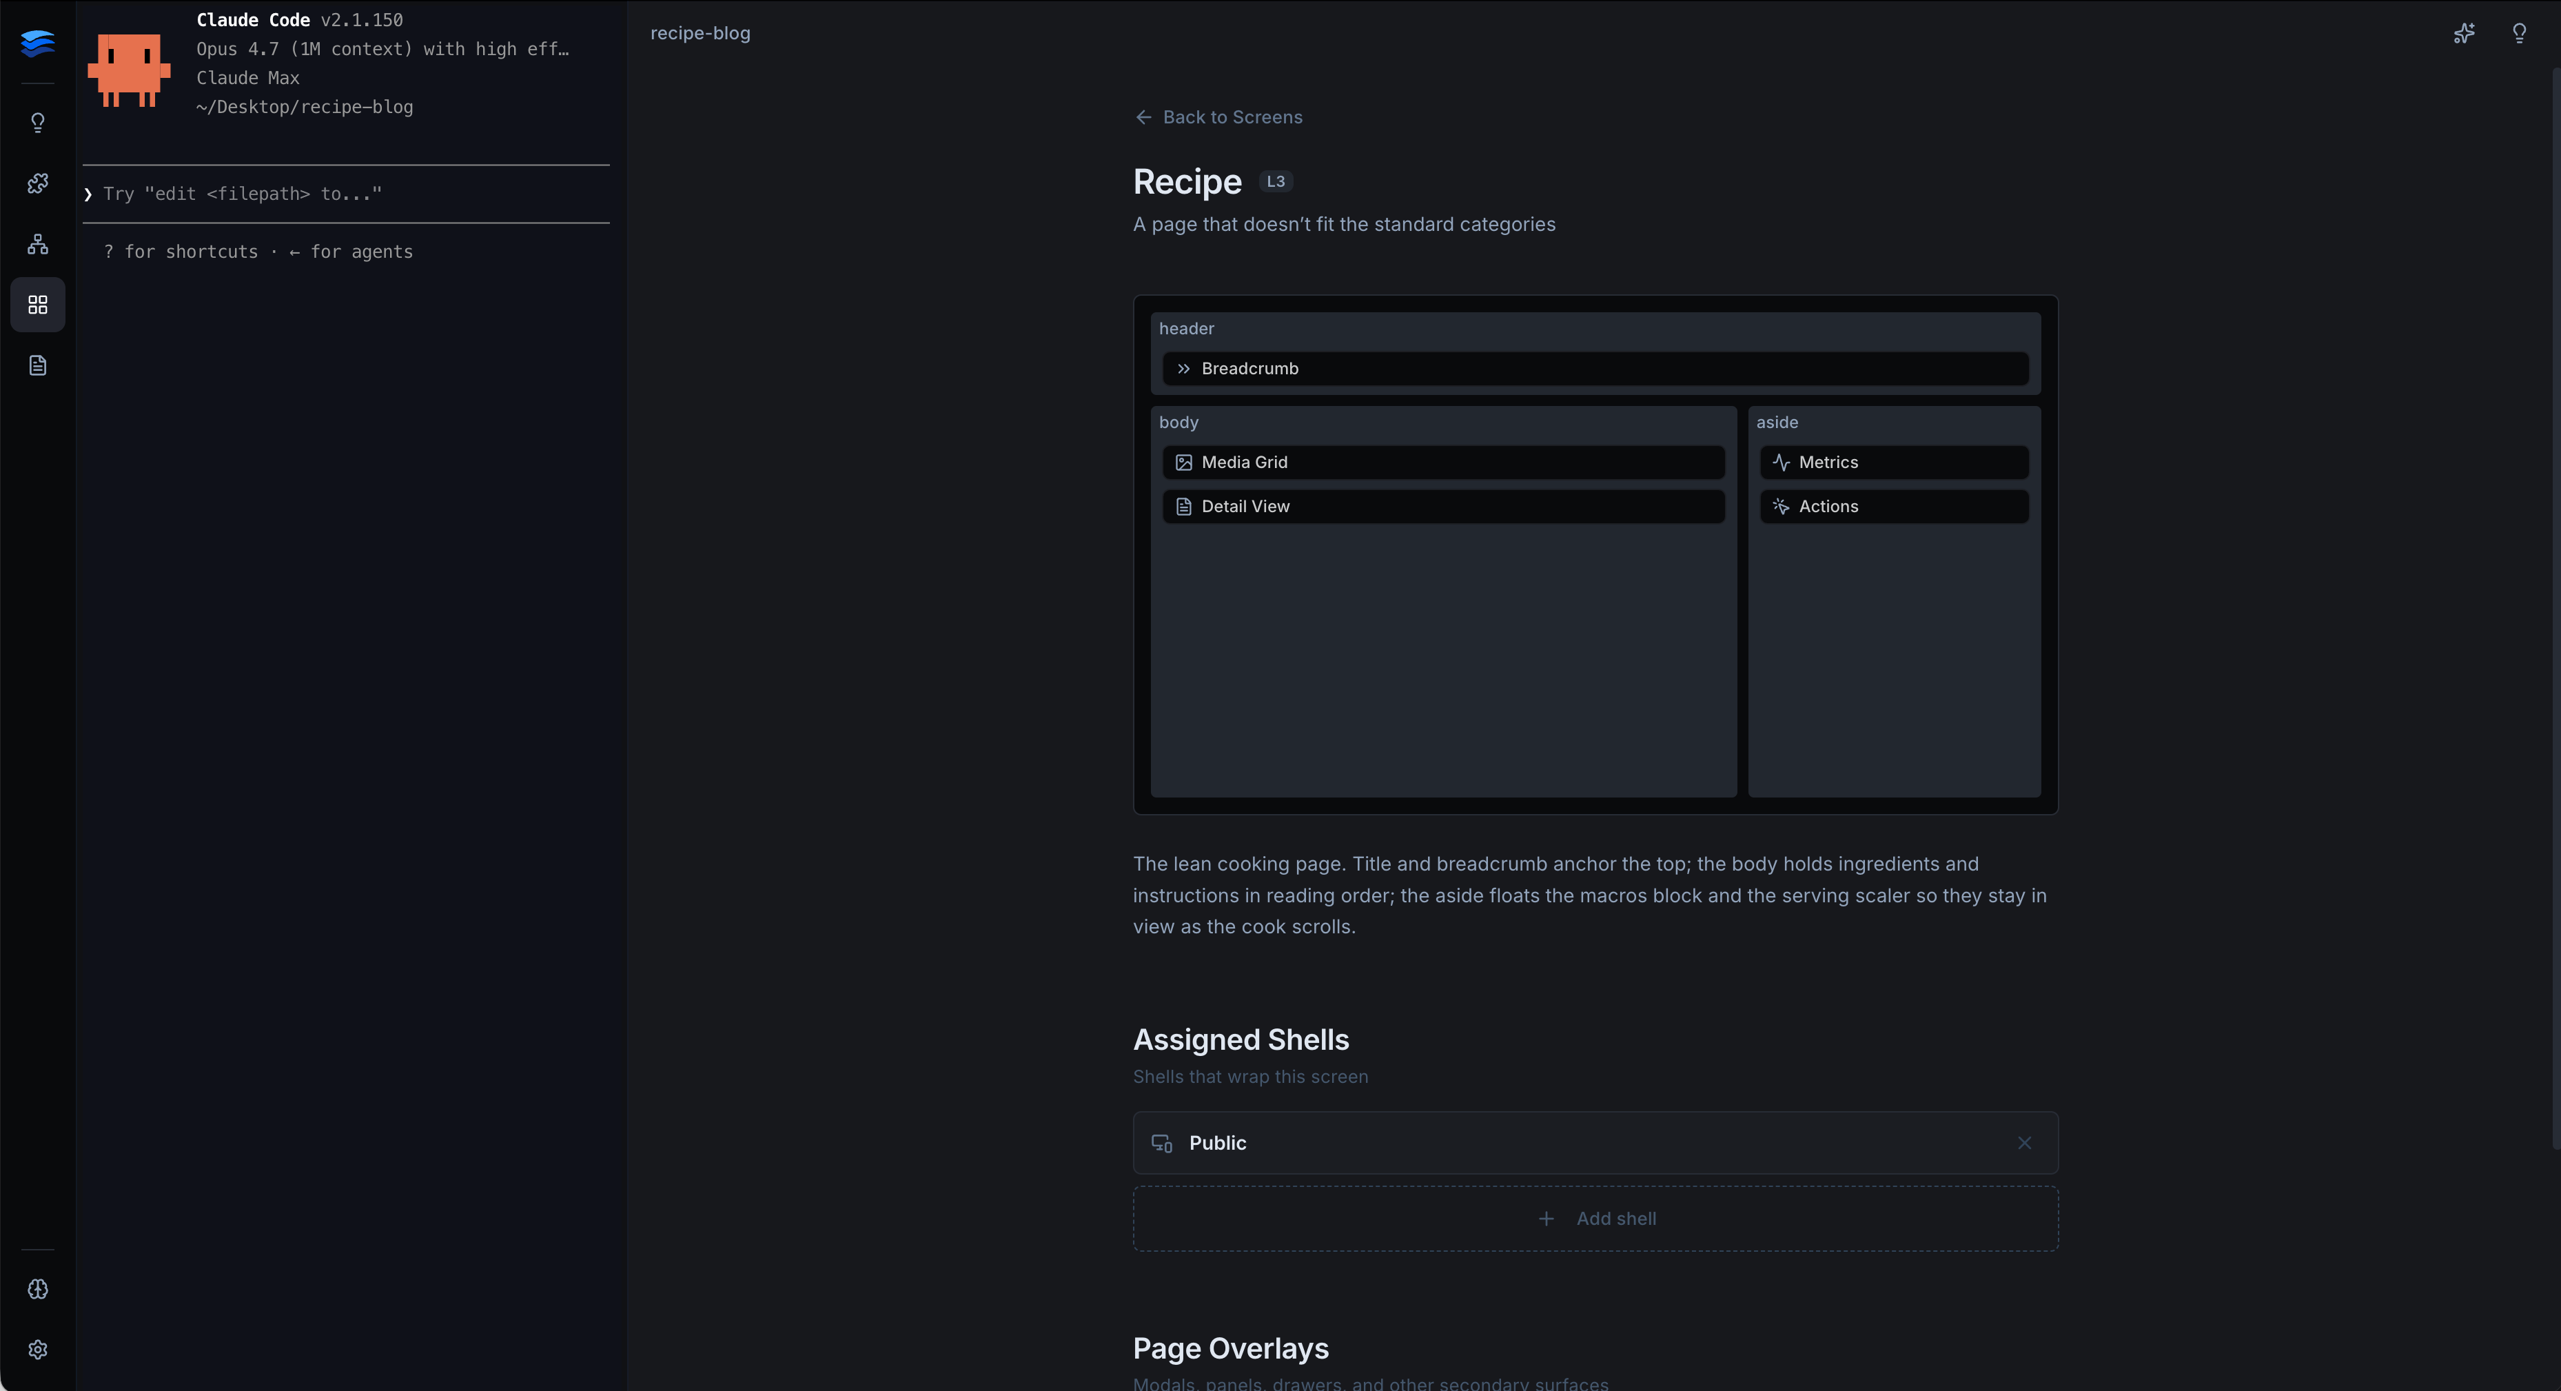
Task: Remove the Public shell with X
Action: click(x=2024, y=1144)
